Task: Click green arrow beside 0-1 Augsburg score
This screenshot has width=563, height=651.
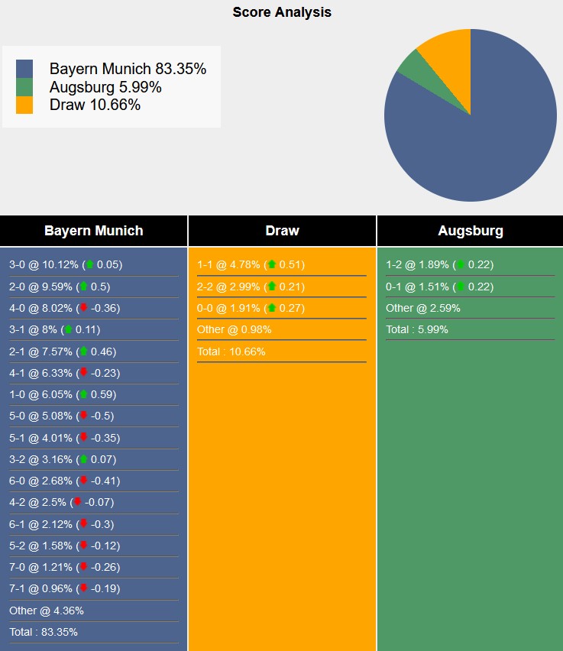Action: click(x=460, y=287)
